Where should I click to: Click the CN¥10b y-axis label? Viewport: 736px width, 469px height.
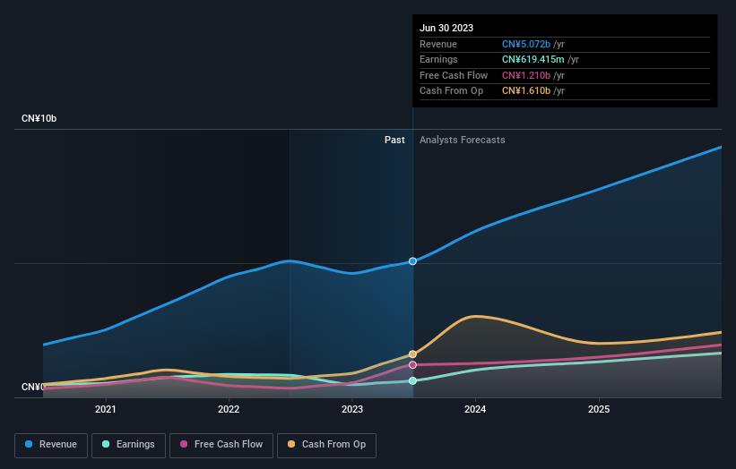click(x=39, y=118)
